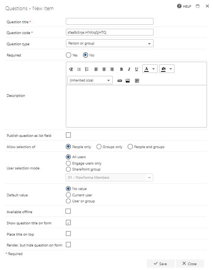
Task: Select No for Required
Action: click(85, 55)
